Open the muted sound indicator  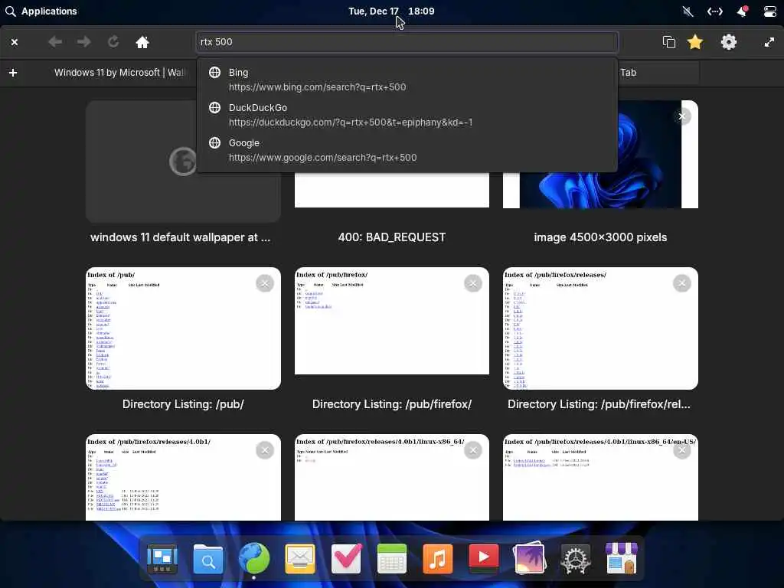[x=688, y=11]
